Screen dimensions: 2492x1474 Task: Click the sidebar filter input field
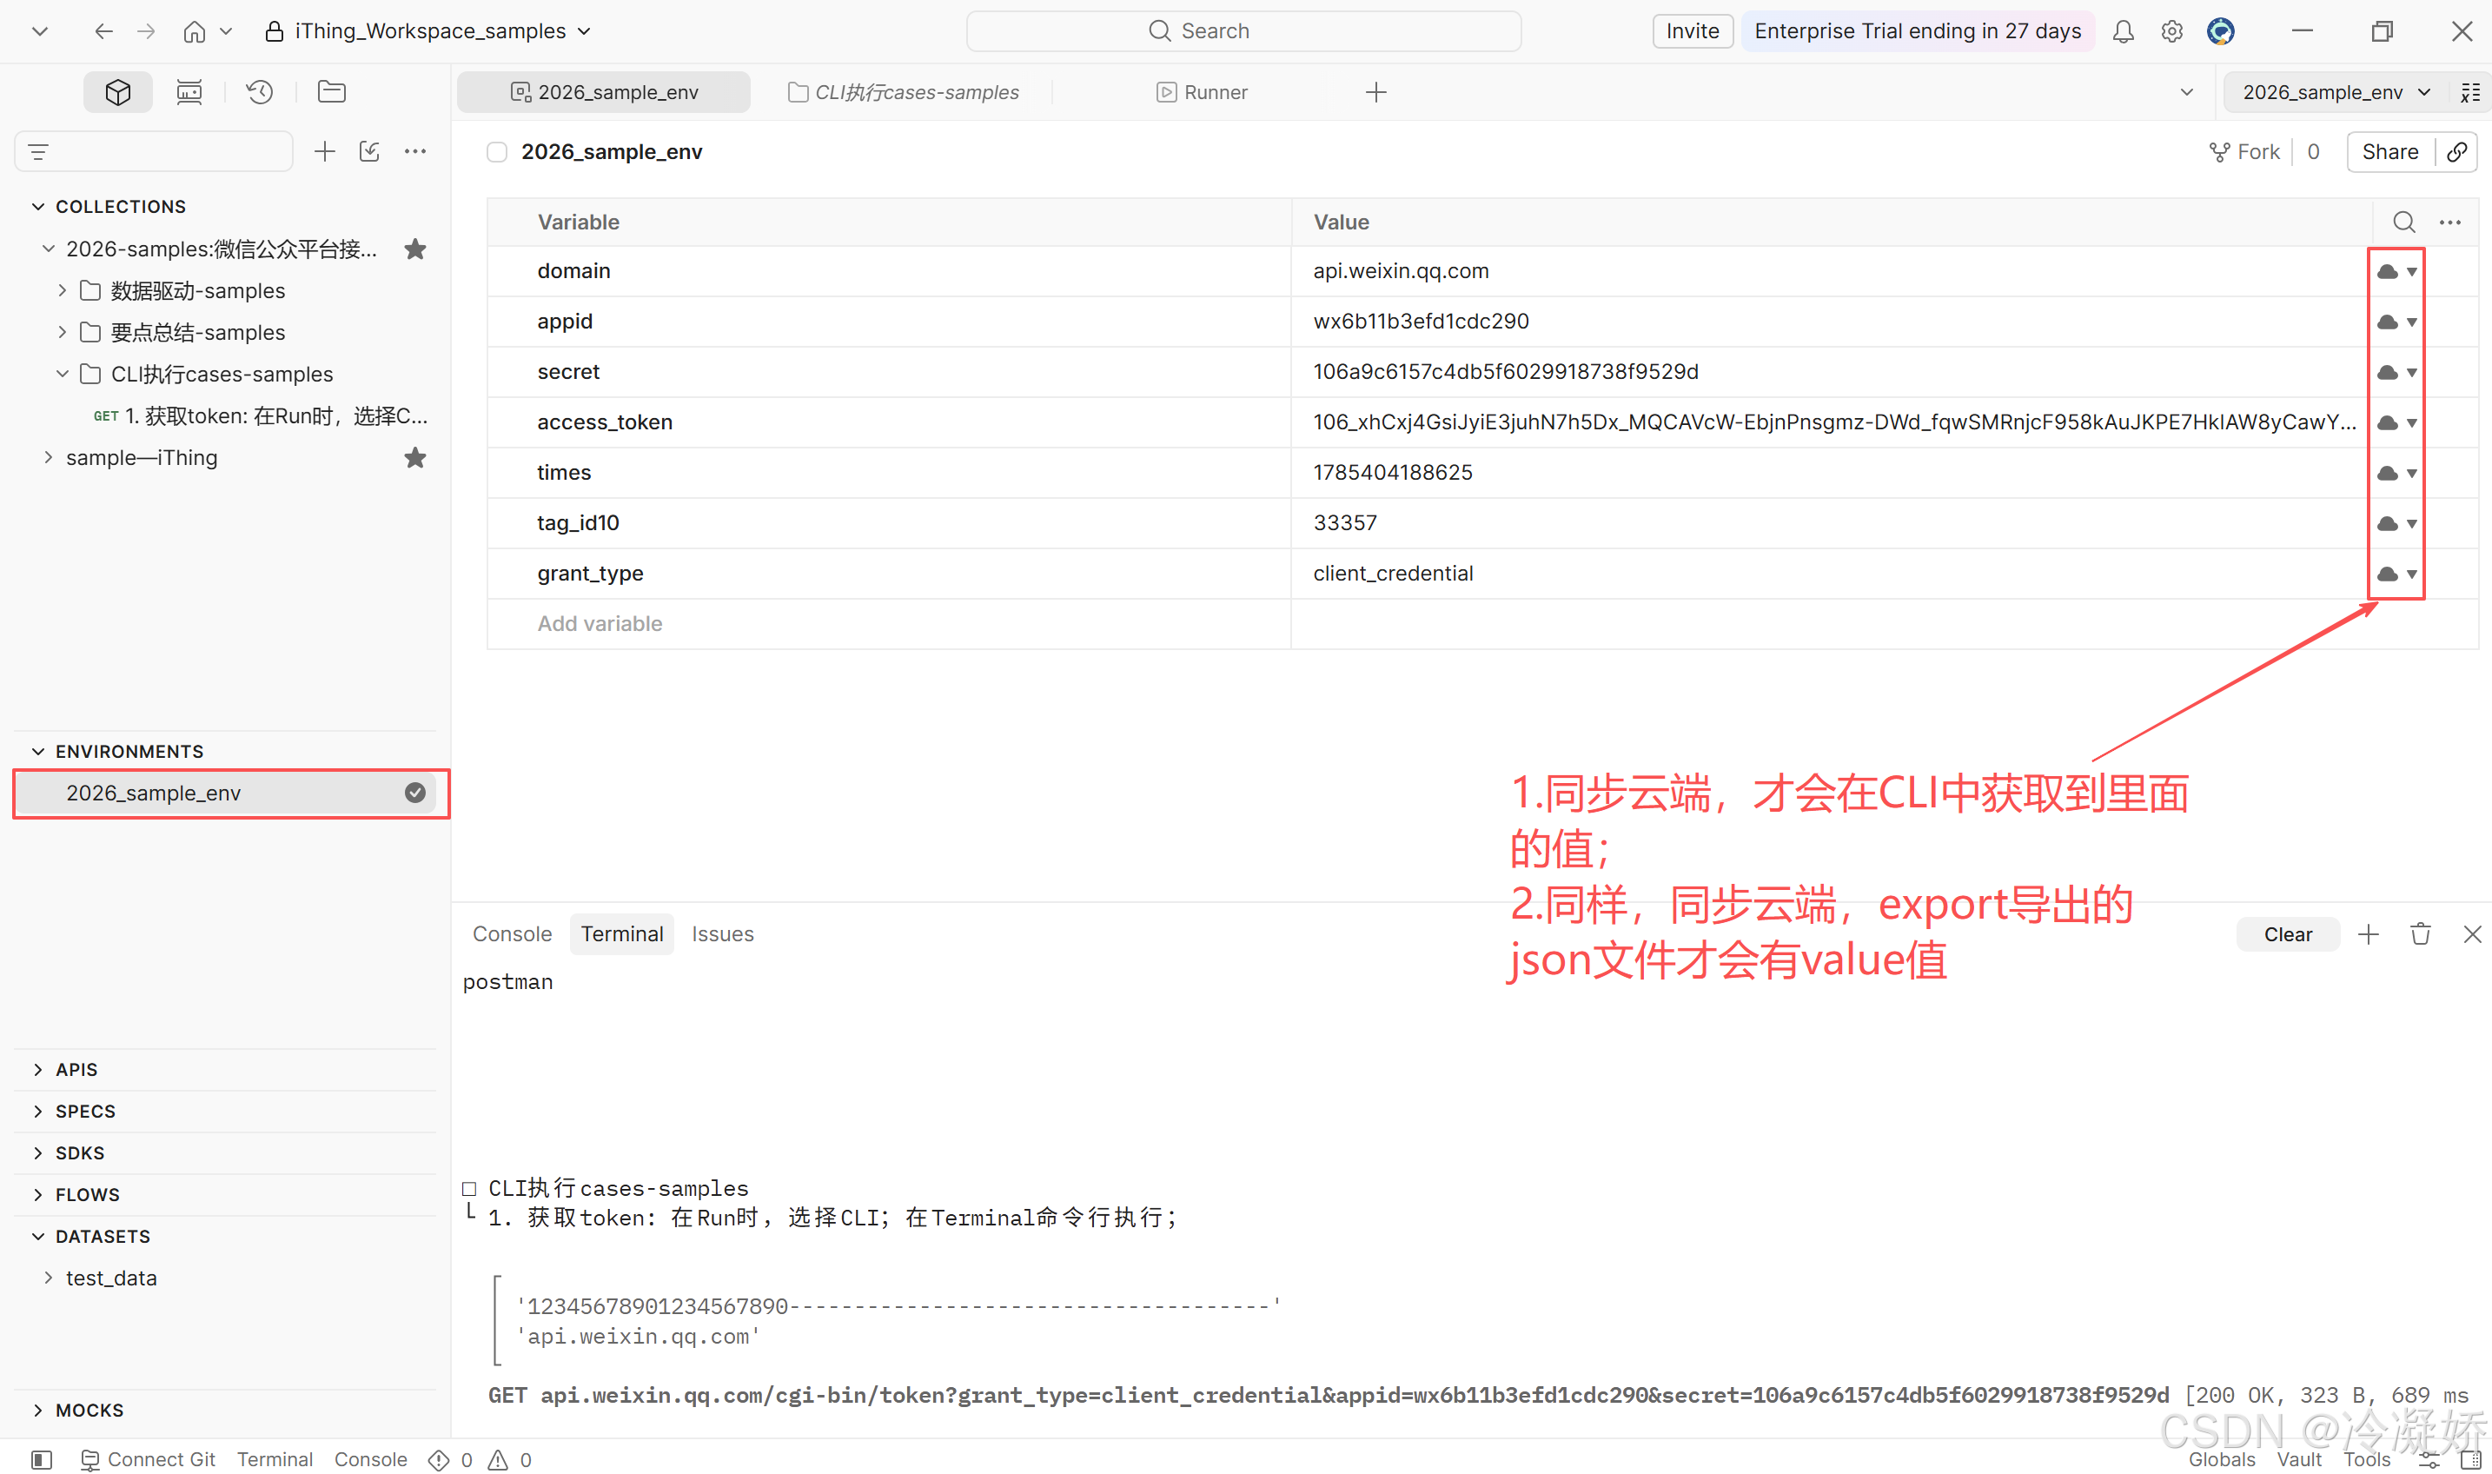pyautogui.click(x=154, y=152)
